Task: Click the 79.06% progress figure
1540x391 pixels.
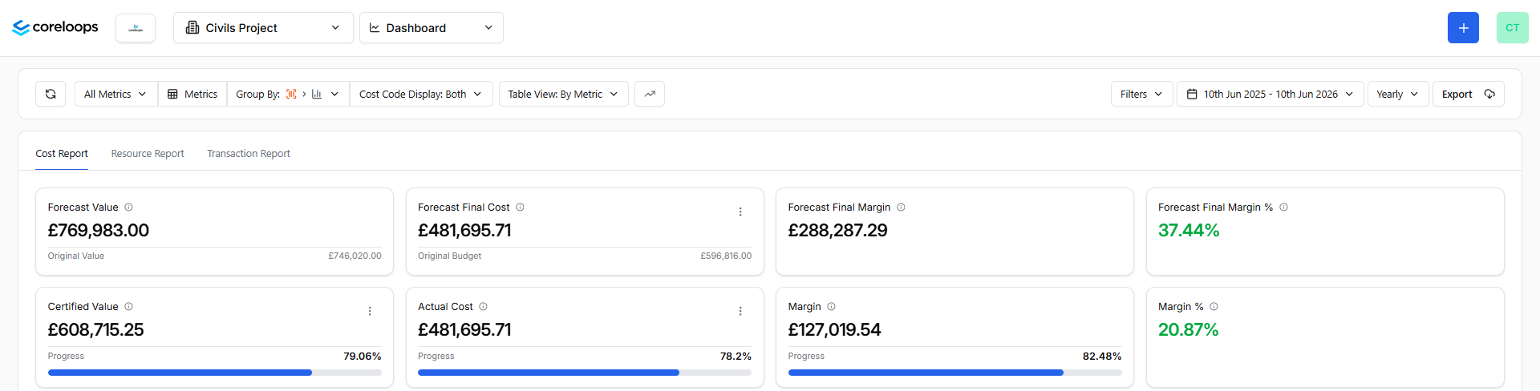Action: tap(363, 357)
